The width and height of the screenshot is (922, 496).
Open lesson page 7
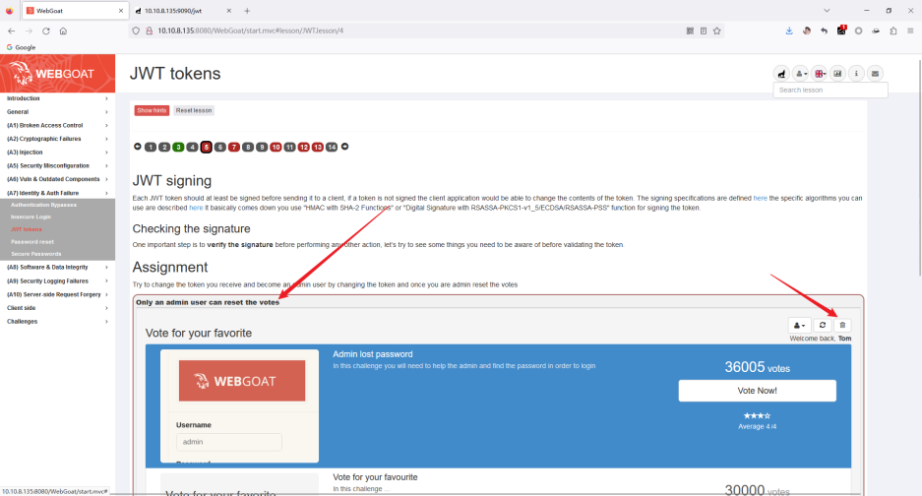click(x=234, y=147)
